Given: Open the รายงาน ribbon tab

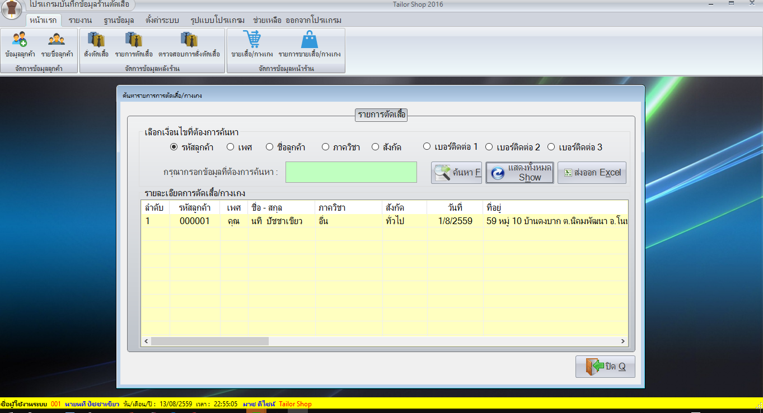Looking at the screenshot, I should point(80,21).
